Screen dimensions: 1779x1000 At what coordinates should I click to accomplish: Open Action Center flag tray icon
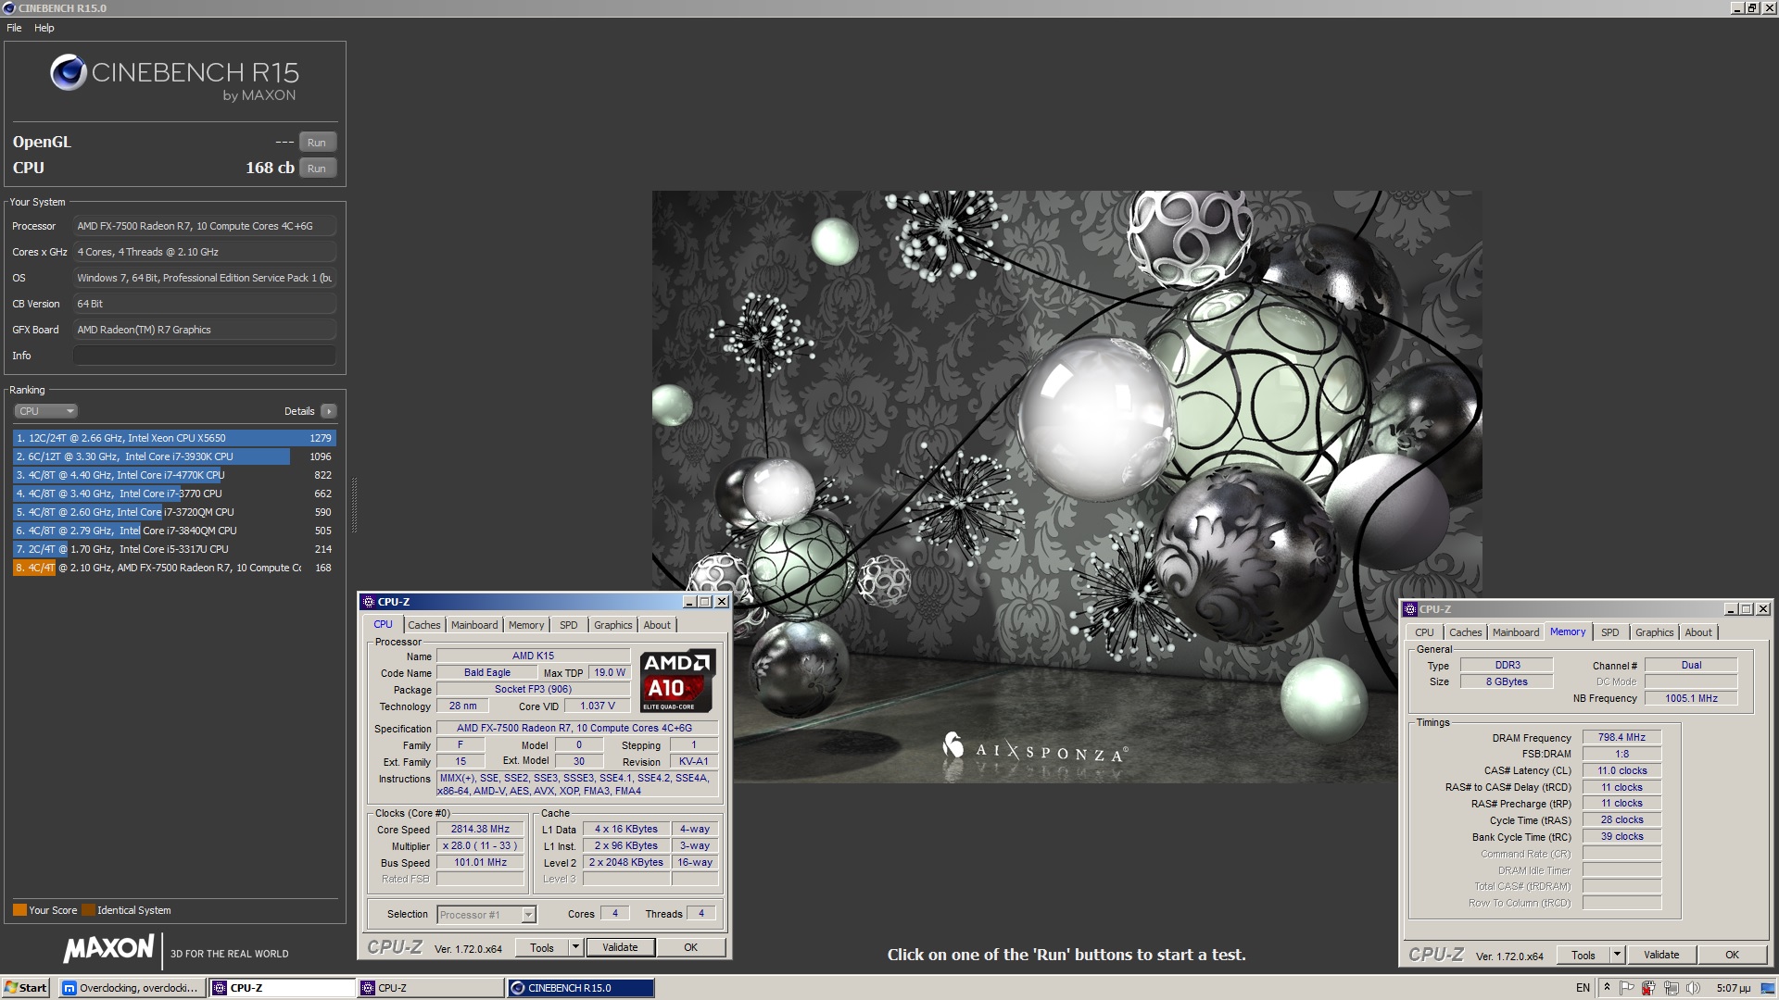[x=1626, y=988]
